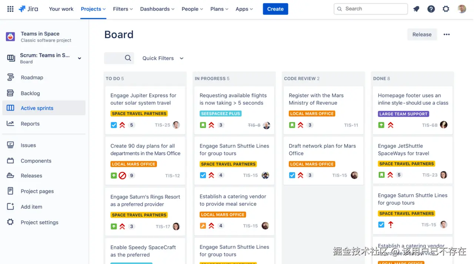474x264 pixels.
Task: Open the Projects dropdown menu
Action: coord(93,9)
